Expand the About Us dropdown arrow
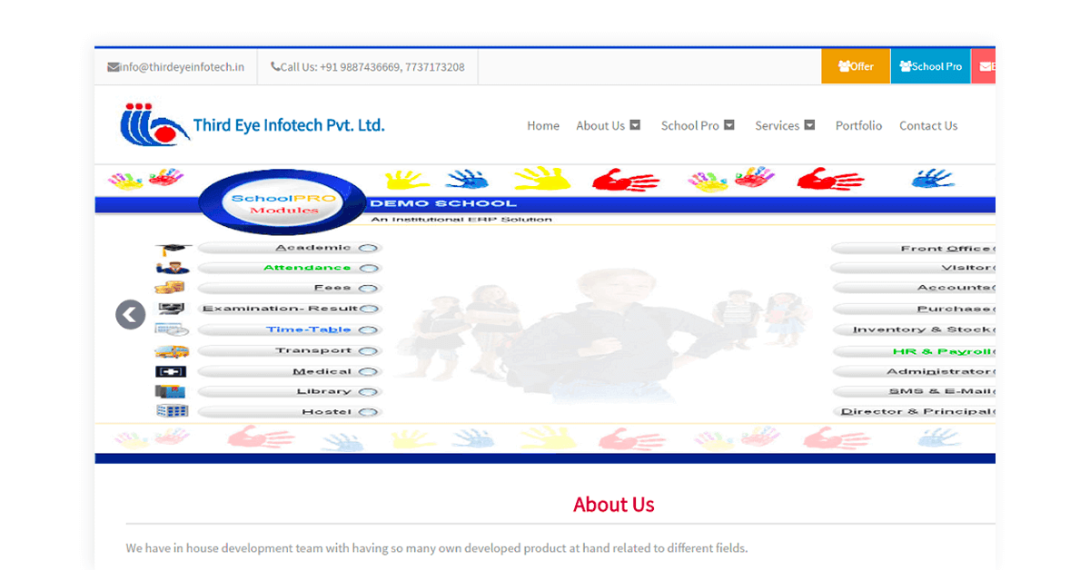Image resolution: width=1090 pixels, height=570 pixels. pos(636,125)
